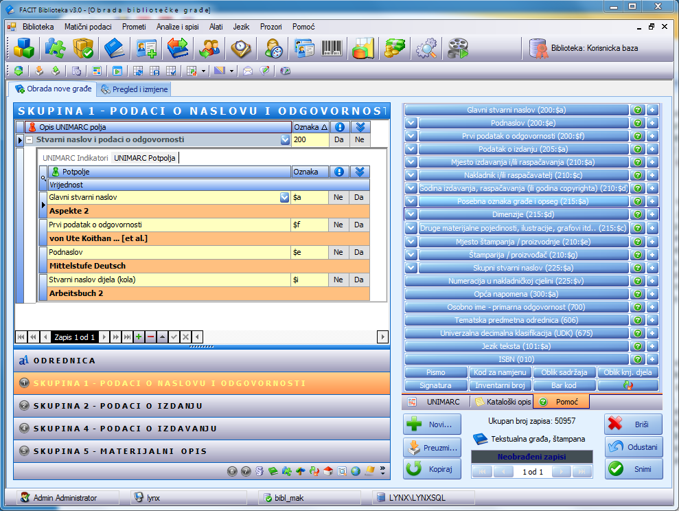Click the Mittelstufe Deutsch value field
679x511 pixels.
pyautogui.click(x=208, y=266)
